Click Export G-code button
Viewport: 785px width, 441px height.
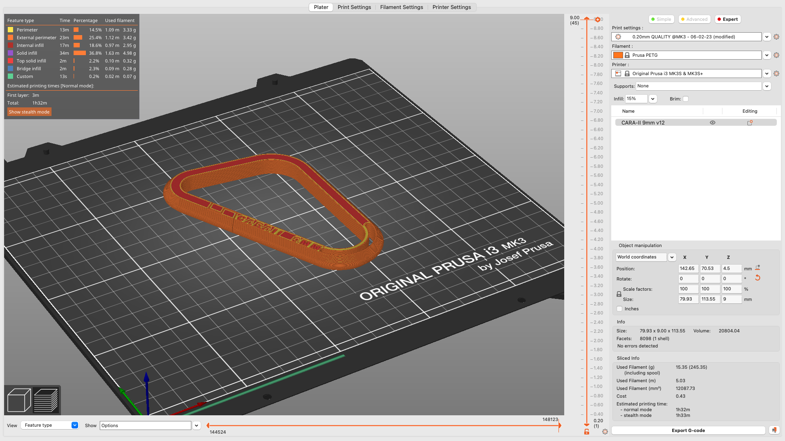click(x=688, y=430)
